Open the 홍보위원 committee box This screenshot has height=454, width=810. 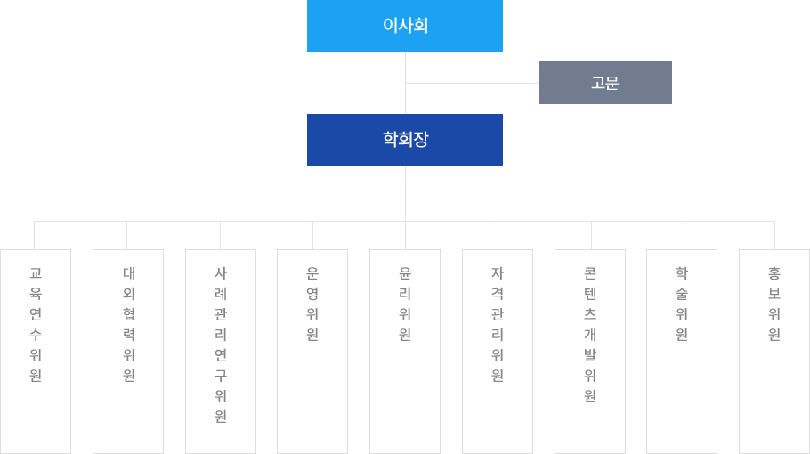coord(774,352)
